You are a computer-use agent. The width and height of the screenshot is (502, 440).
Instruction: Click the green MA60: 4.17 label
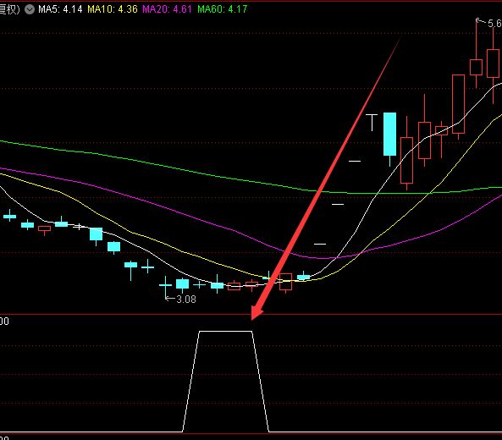point(222,9)
